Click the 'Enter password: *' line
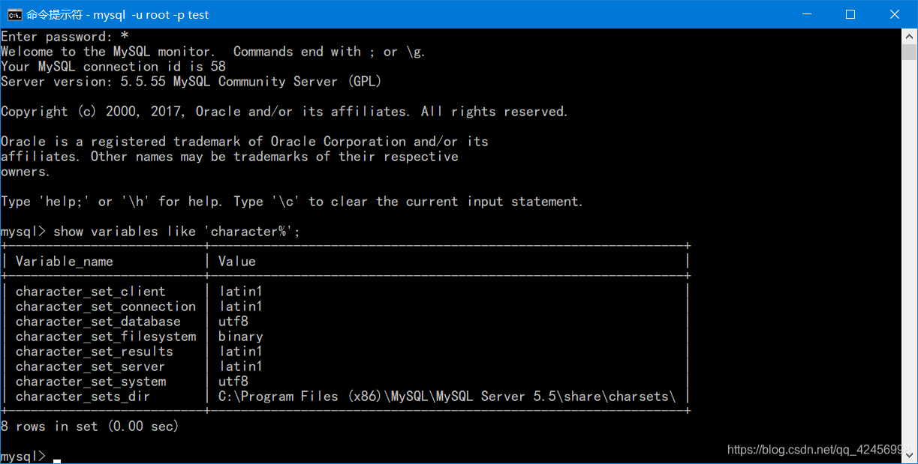918x464 pixels. (x=65, y=37)
